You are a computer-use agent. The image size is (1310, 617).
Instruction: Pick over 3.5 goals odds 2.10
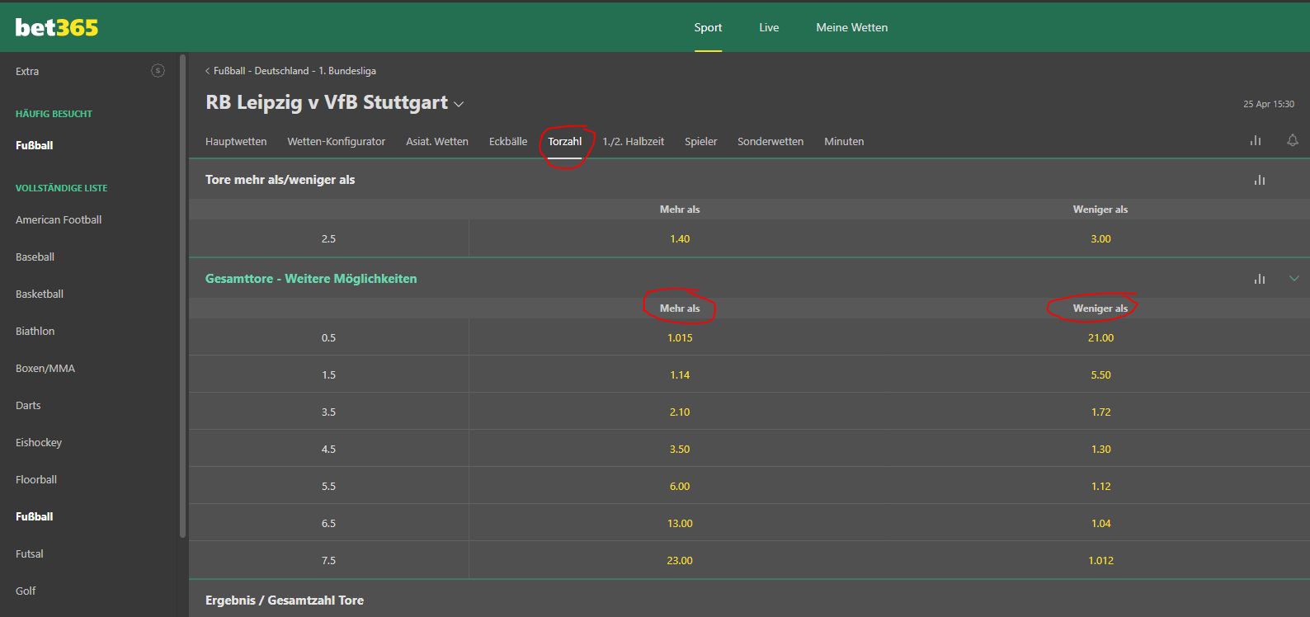680,412
